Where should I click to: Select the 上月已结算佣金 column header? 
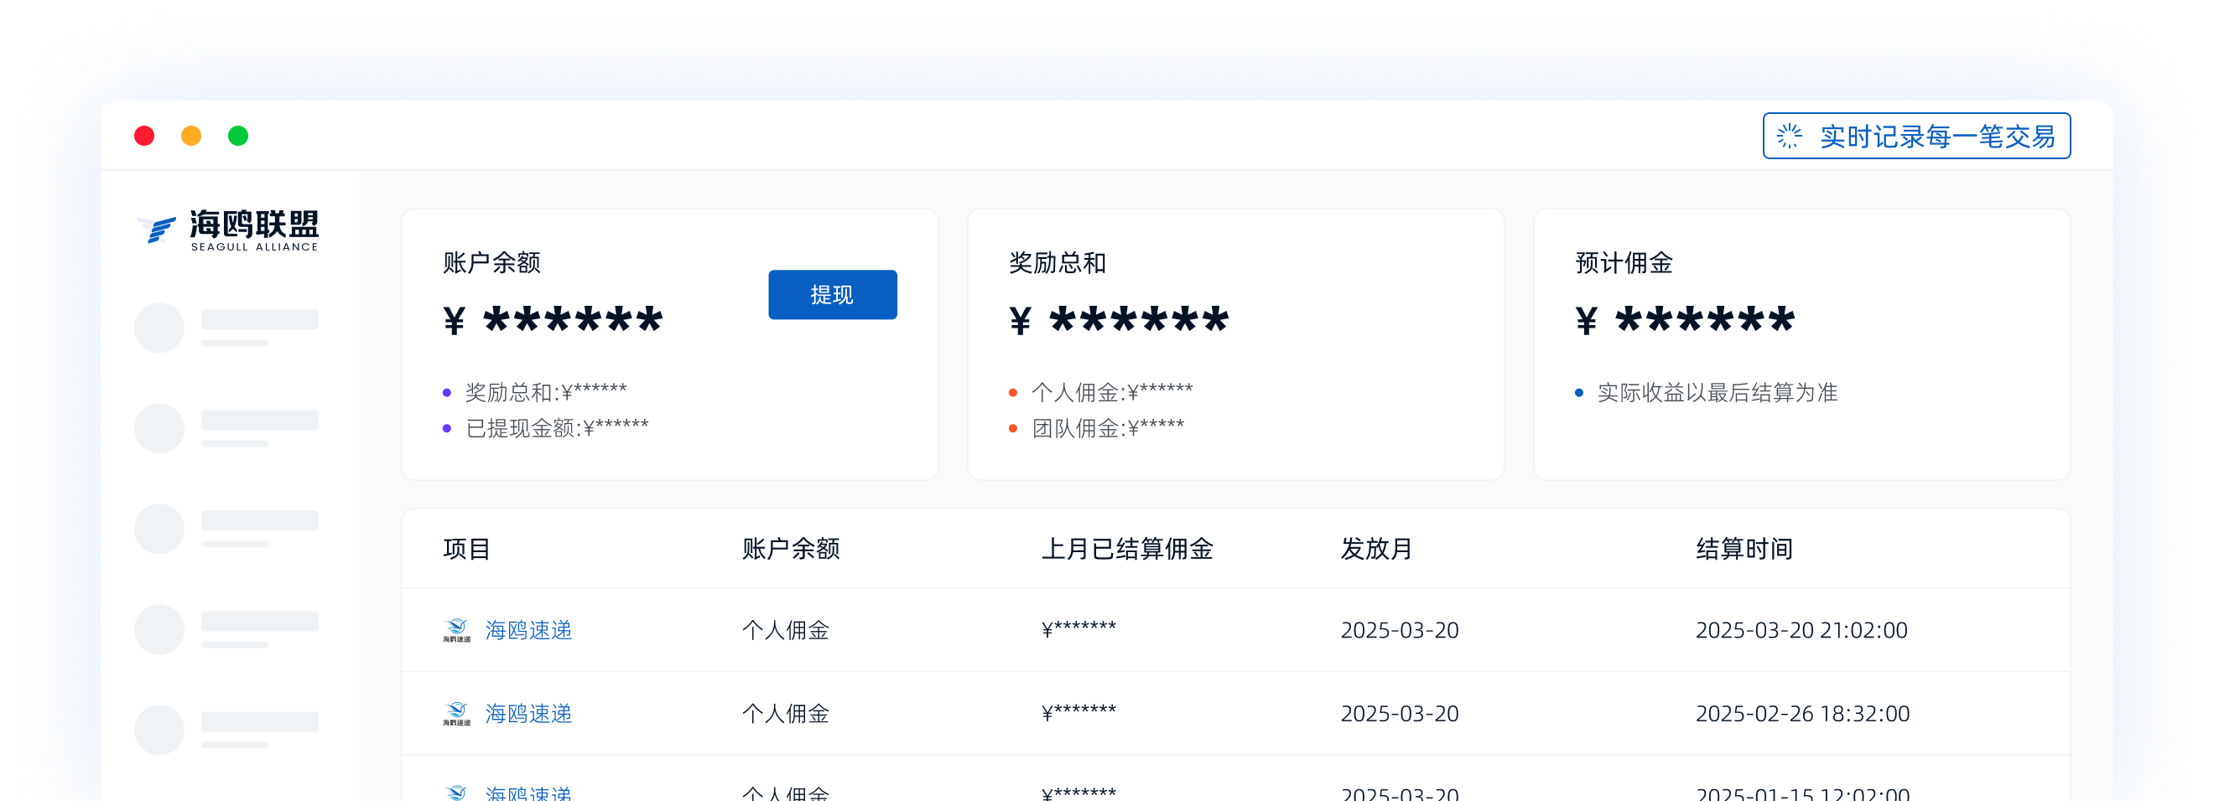(x=1127, y=549)
